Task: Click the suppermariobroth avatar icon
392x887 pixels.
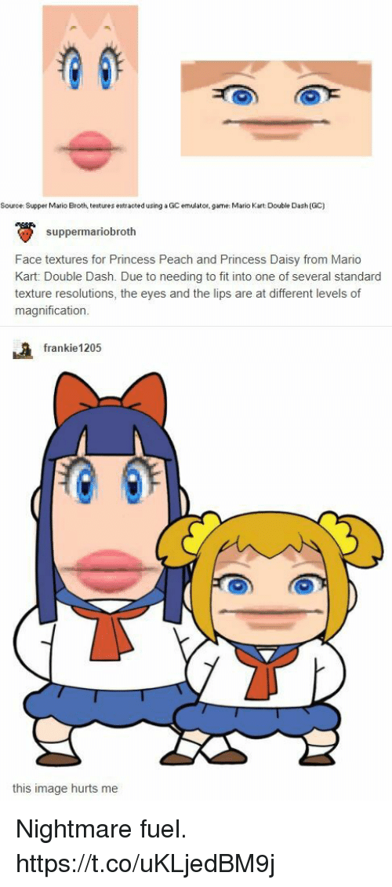Action: (22, 233)
